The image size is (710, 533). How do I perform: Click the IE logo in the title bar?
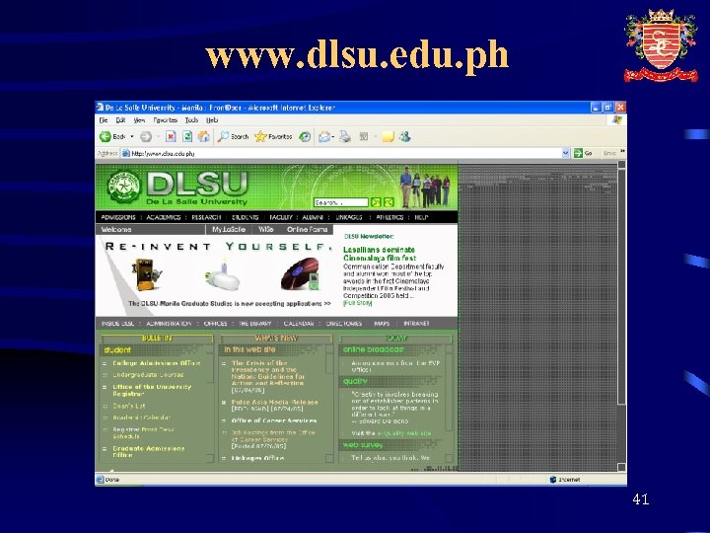pos(100,107)
